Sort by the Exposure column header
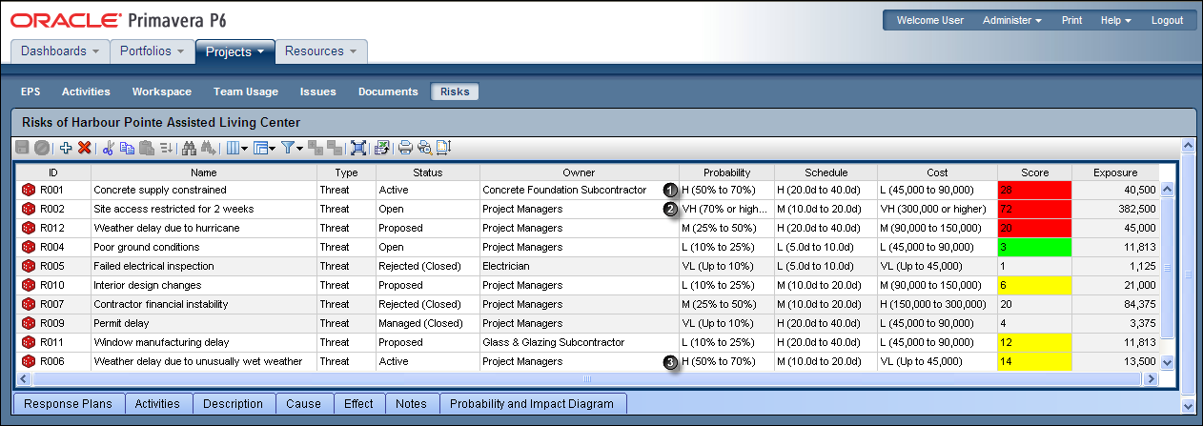Screen dimensions: 1203x426 (x=1114, y=172)
